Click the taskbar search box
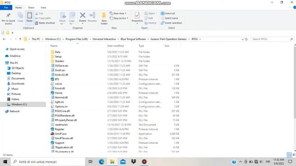Screen dimensions: 296x166 (48, 162)
